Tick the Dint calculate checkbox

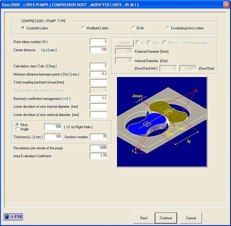(164, 42)
